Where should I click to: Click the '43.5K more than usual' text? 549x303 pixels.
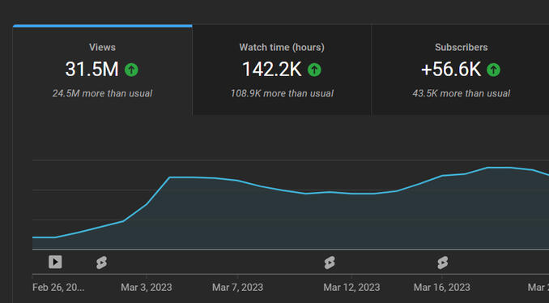pyautogui.click(x=461, y=93)
